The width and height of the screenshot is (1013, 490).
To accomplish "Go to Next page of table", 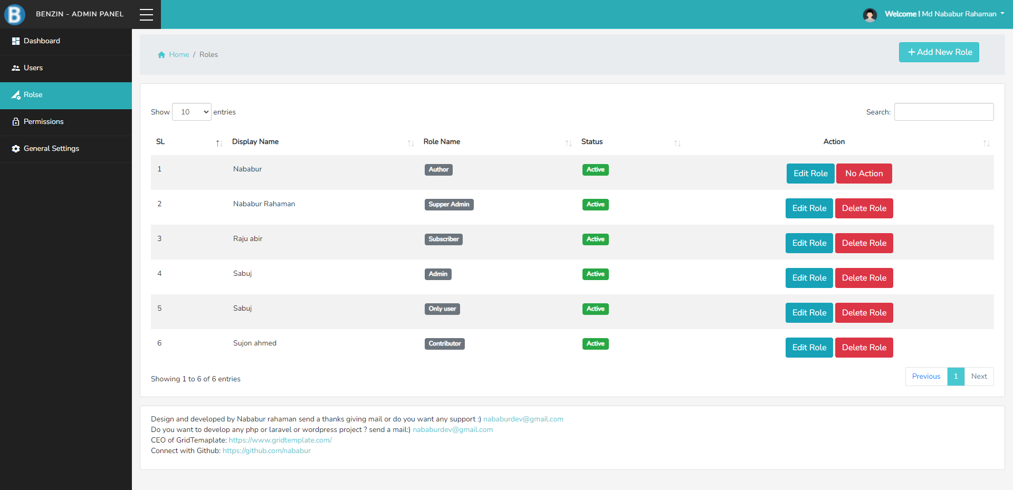I will coord(979,377).
